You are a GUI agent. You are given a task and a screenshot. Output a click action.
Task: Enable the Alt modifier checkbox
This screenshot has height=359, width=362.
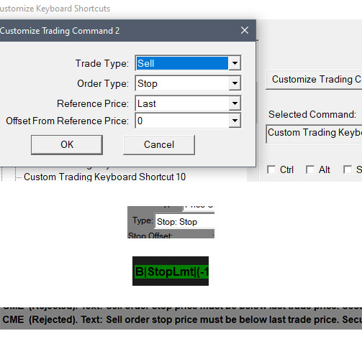310,169
